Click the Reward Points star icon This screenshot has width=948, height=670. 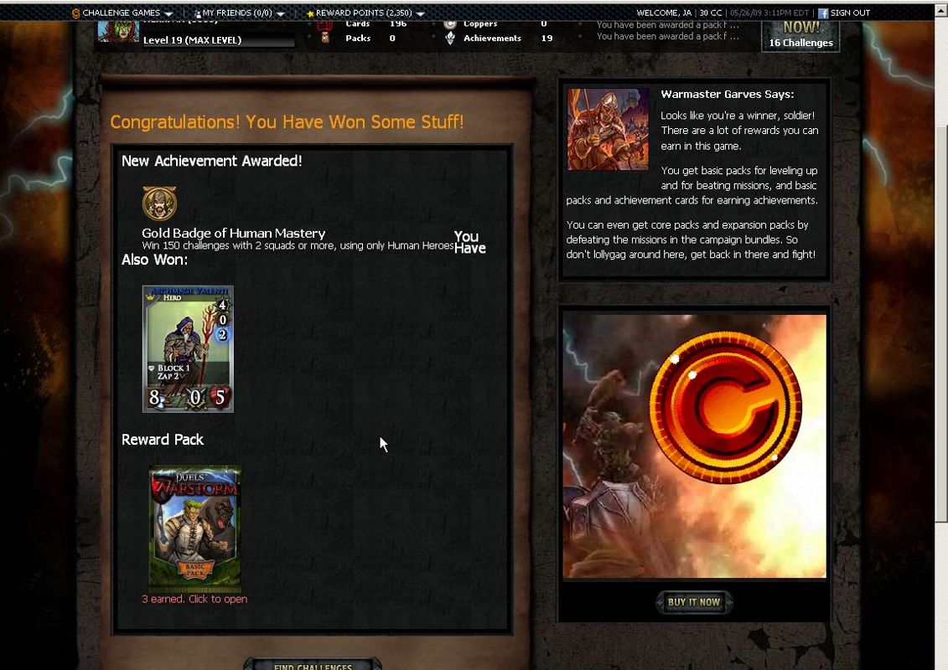pos(310,13)
